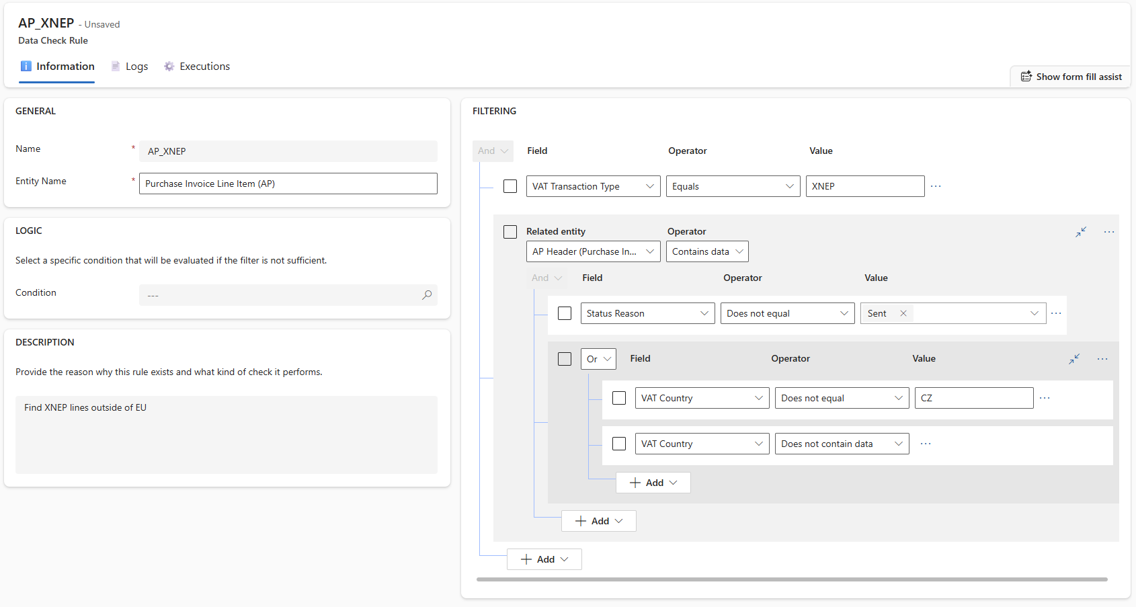Image resolution: width=1136 pixels, height=607 pixels.
Task: Open the Contains data operator dropdown
Action: tap(707, 251)
